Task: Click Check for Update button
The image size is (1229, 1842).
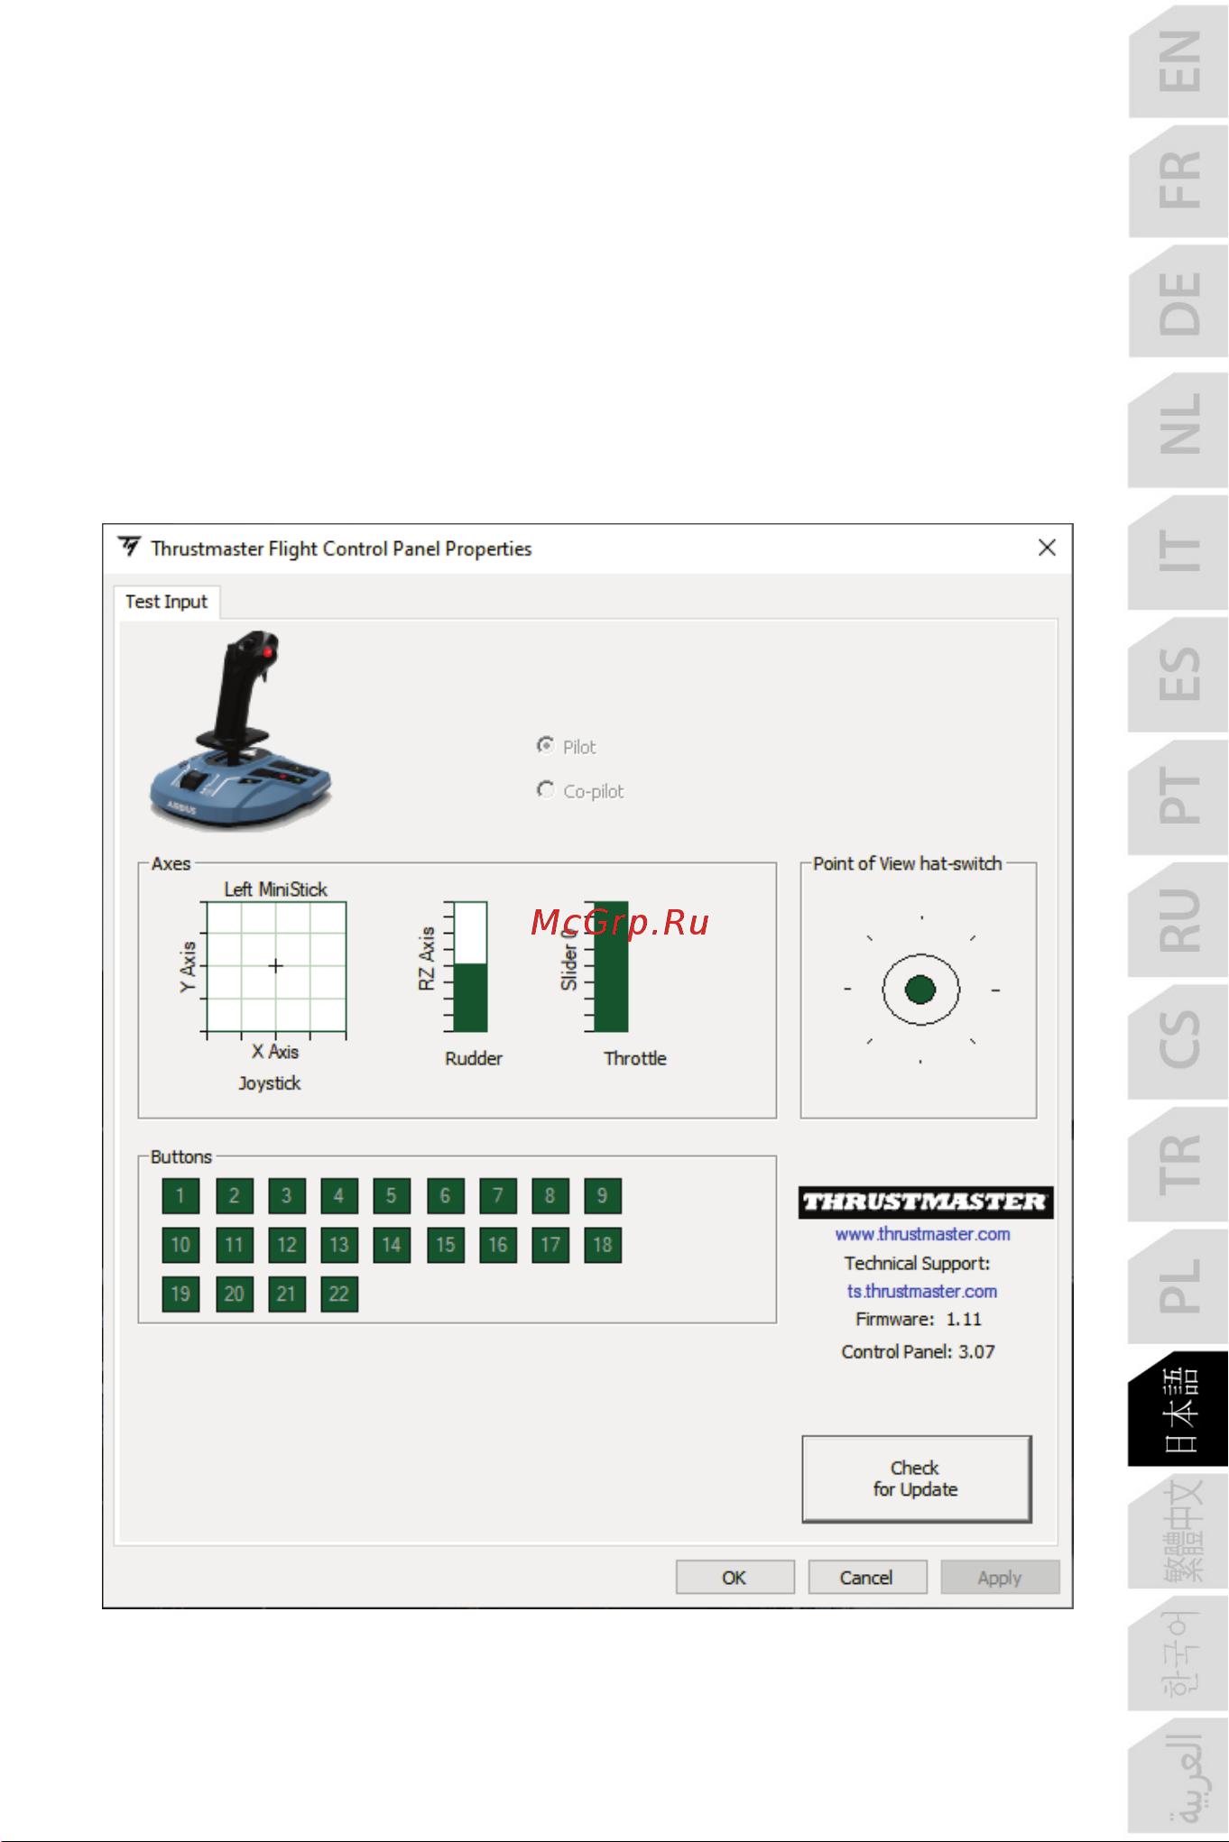Action: coord(917,1478)
